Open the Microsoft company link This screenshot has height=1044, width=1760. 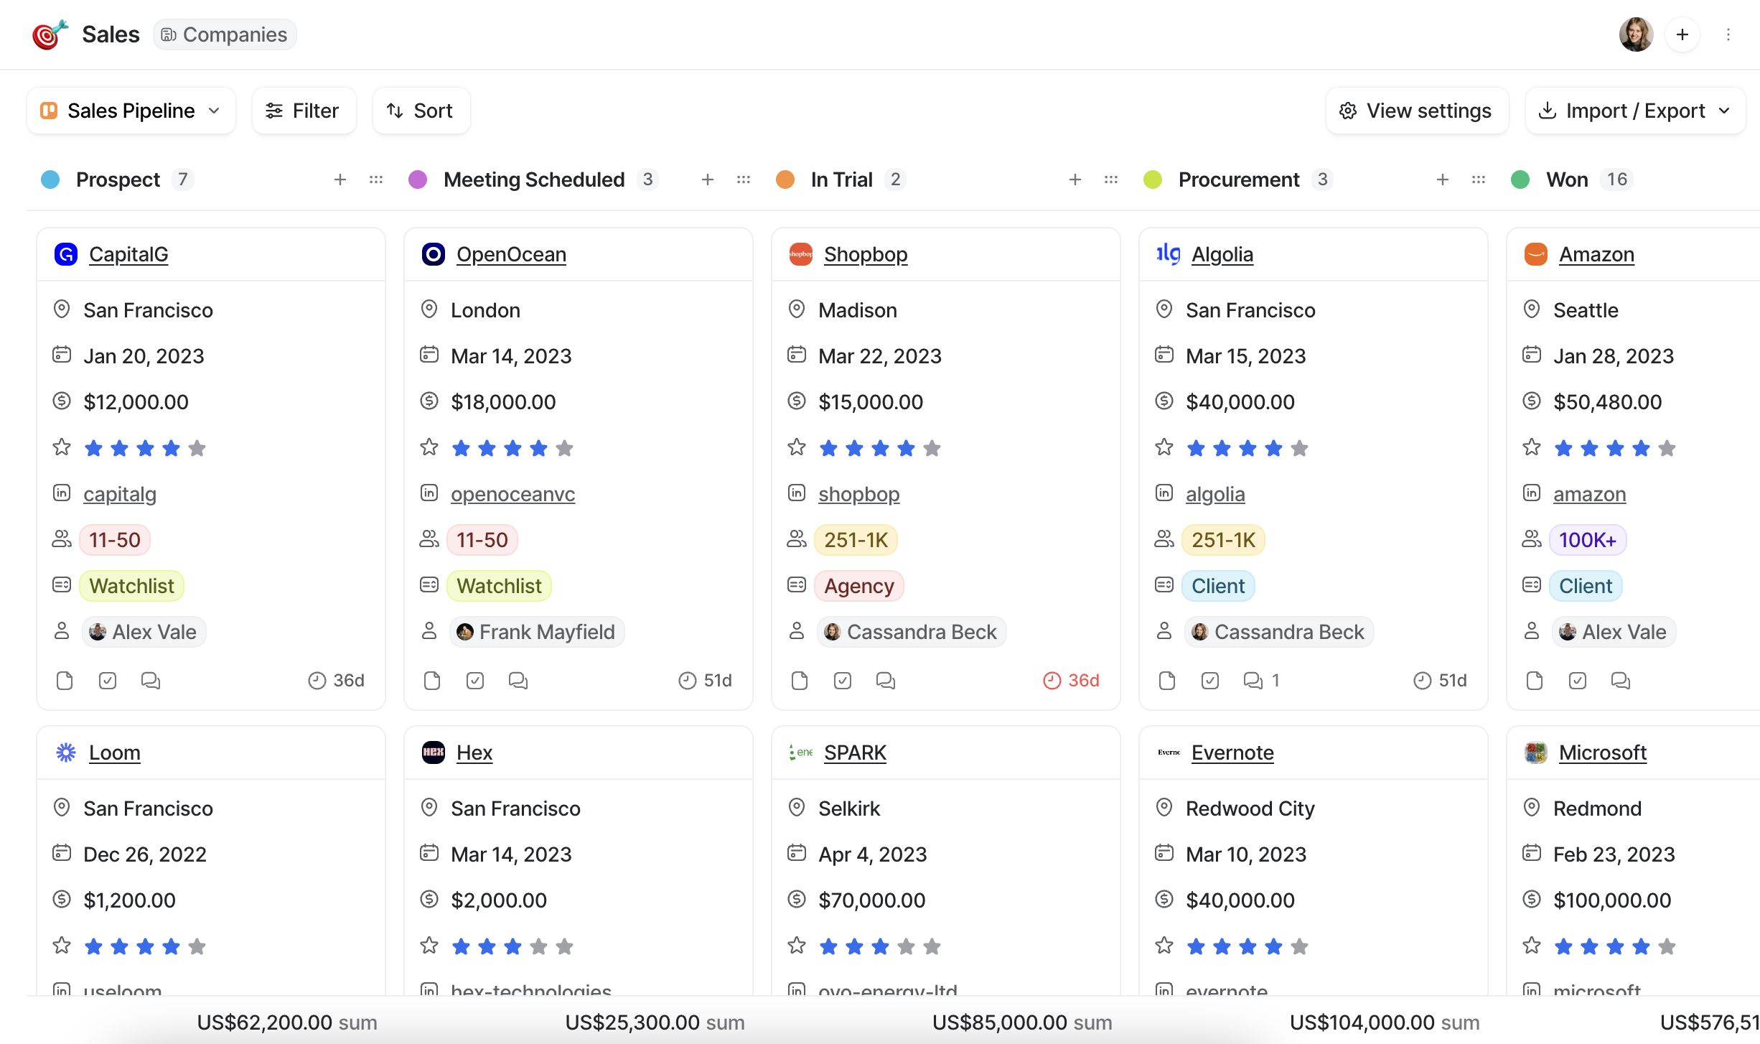coord(1603,752)
